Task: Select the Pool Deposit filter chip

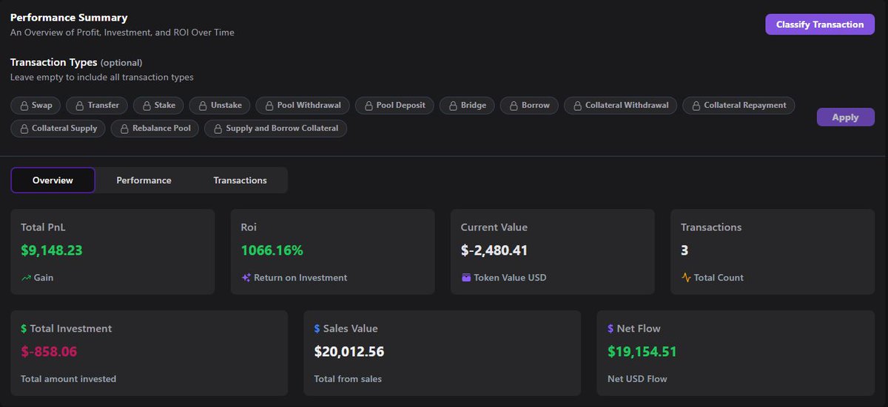Action: [x=394, y=106]
